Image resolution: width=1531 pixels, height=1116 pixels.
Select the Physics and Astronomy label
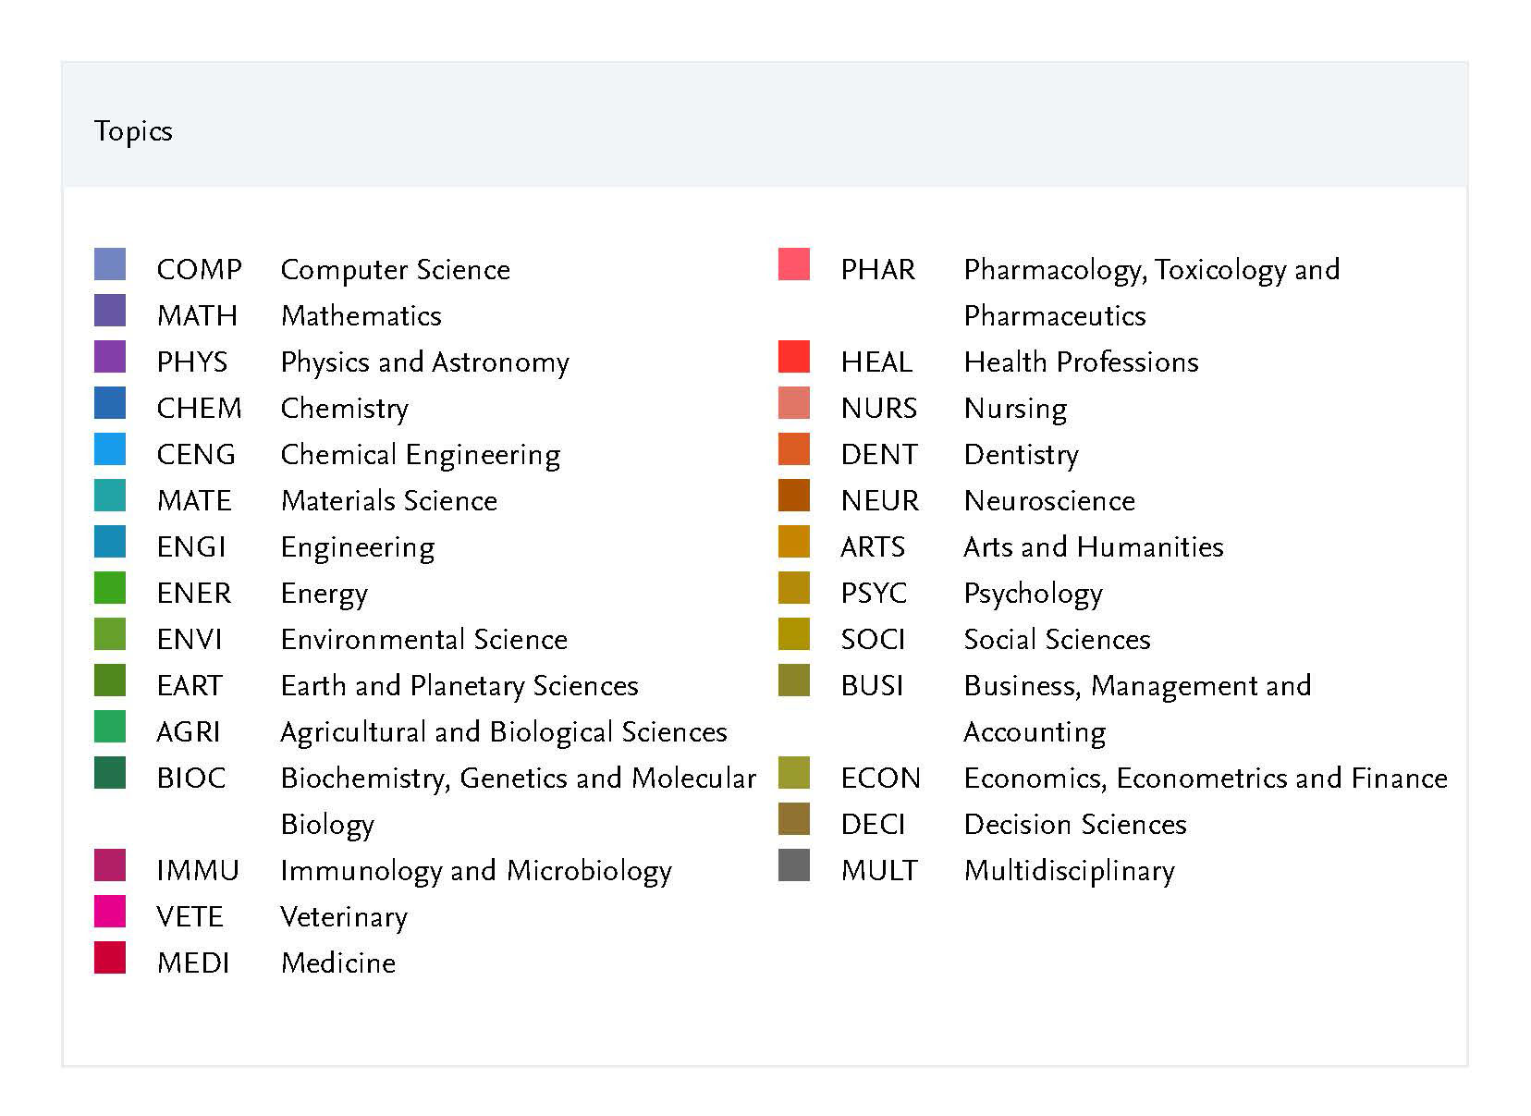pos(424,362)
